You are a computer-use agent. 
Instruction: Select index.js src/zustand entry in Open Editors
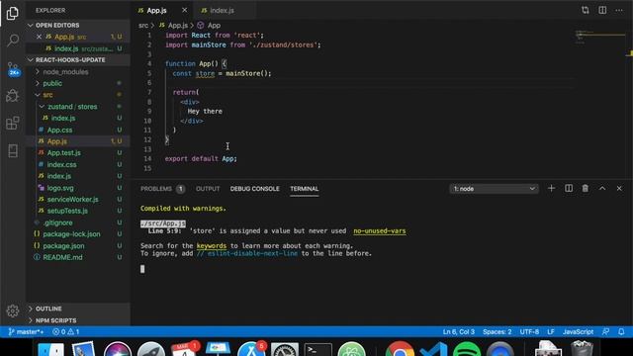[79, 48]
